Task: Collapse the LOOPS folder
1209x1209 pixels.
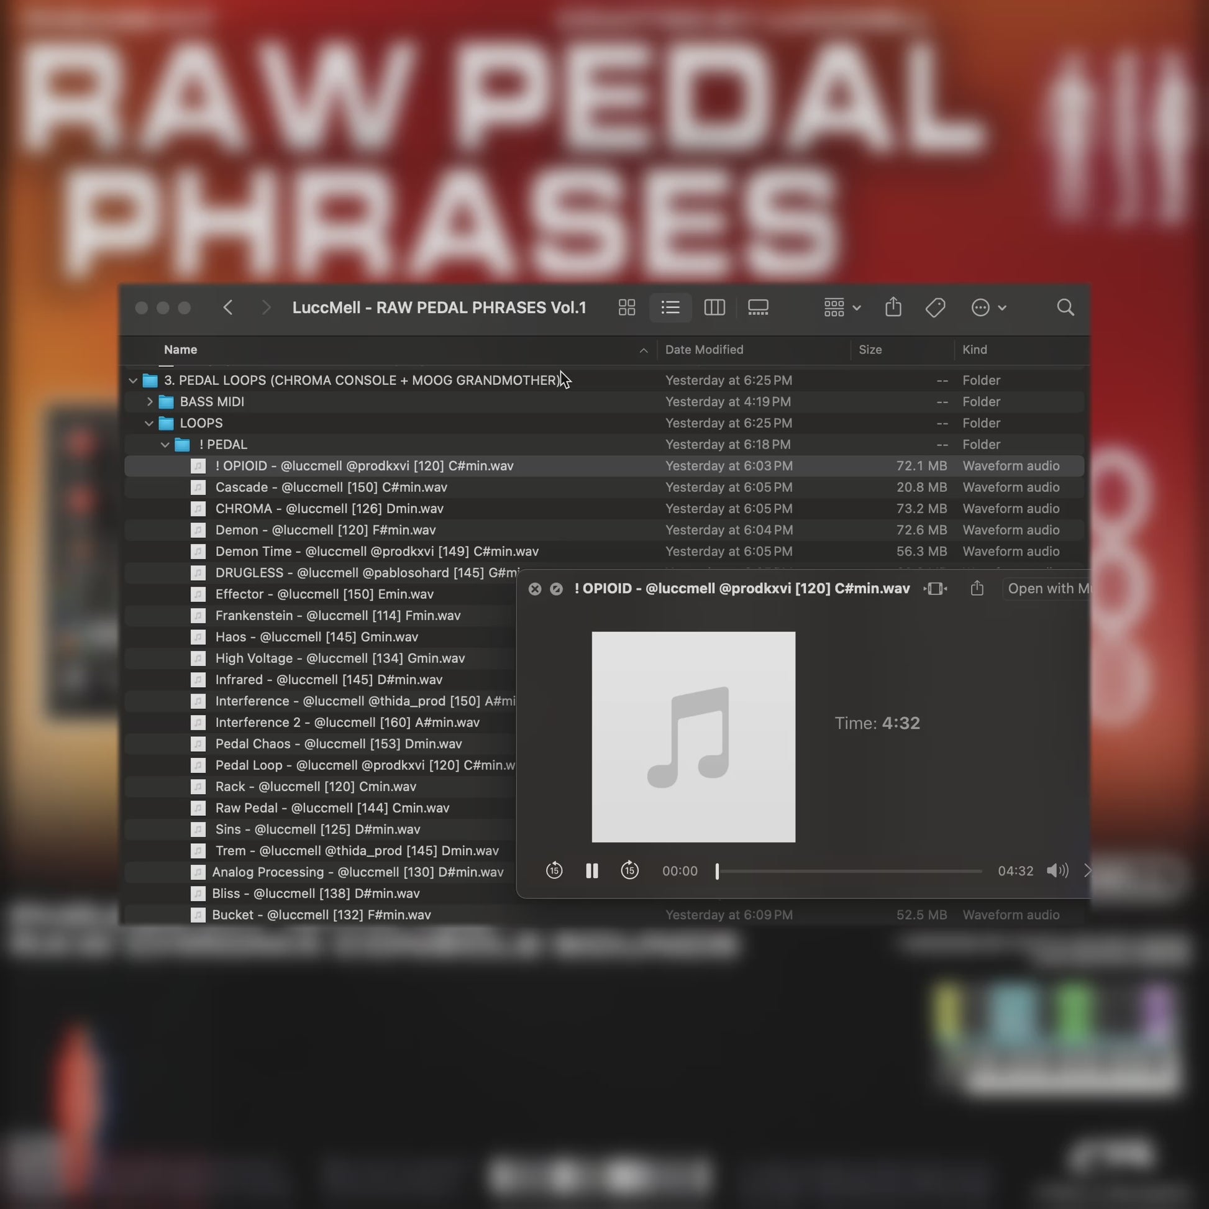Action: 149,423
